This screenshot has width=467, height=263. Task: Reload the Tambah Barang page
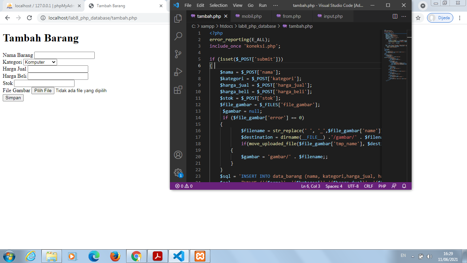29,18
